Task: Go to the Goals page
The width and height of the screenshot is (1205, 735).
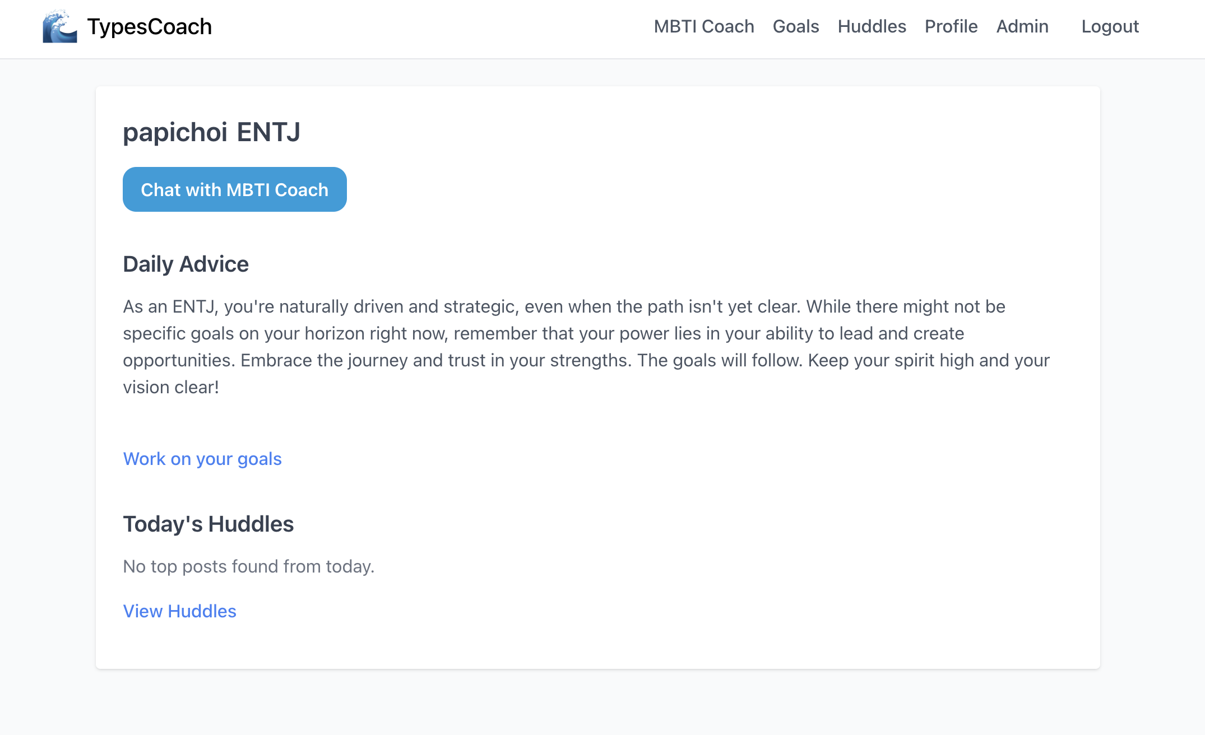Action: [795, 26]
